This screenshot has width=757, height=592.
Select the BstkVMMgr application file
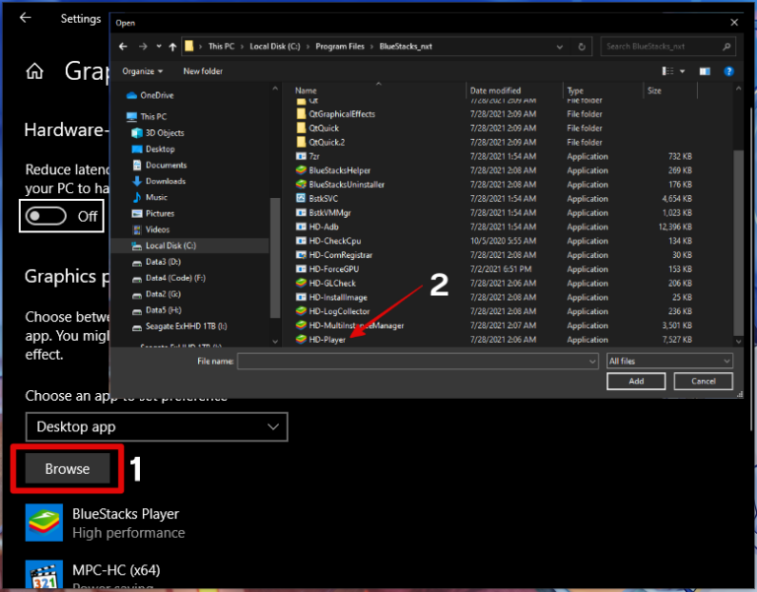[x=323, y=213]
